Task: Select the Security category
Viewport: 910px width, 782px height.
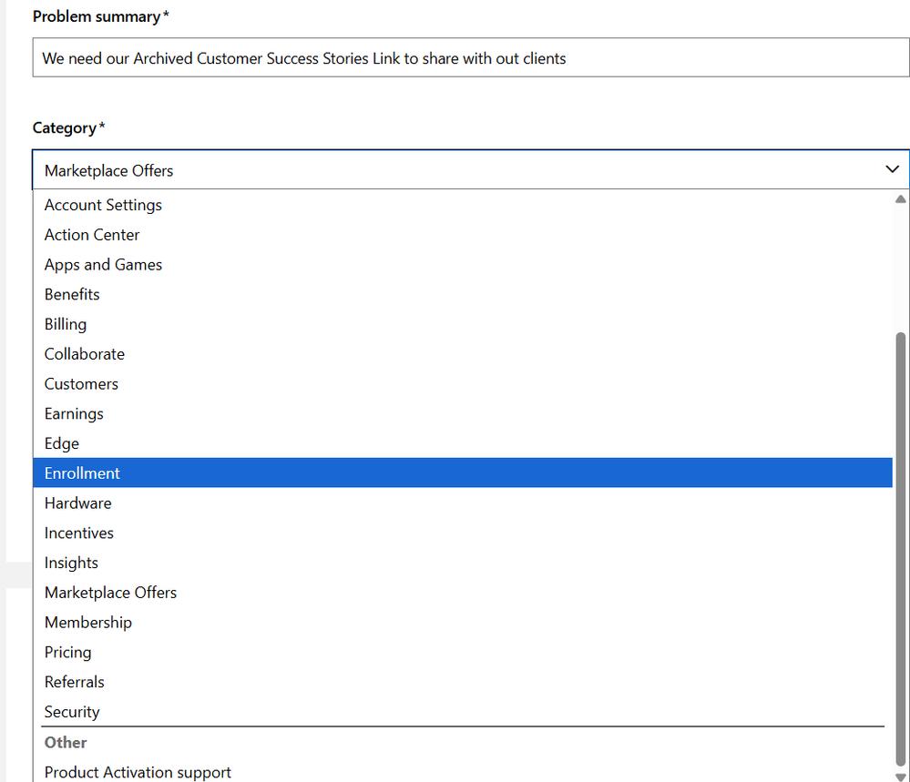Action: (x=463, y=712)
